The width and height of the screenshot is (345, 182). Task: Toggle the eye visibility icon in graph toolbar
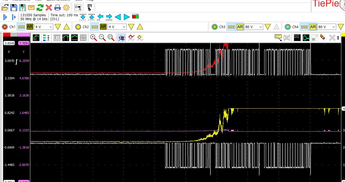pyautogui.click(x=122, y=37)
